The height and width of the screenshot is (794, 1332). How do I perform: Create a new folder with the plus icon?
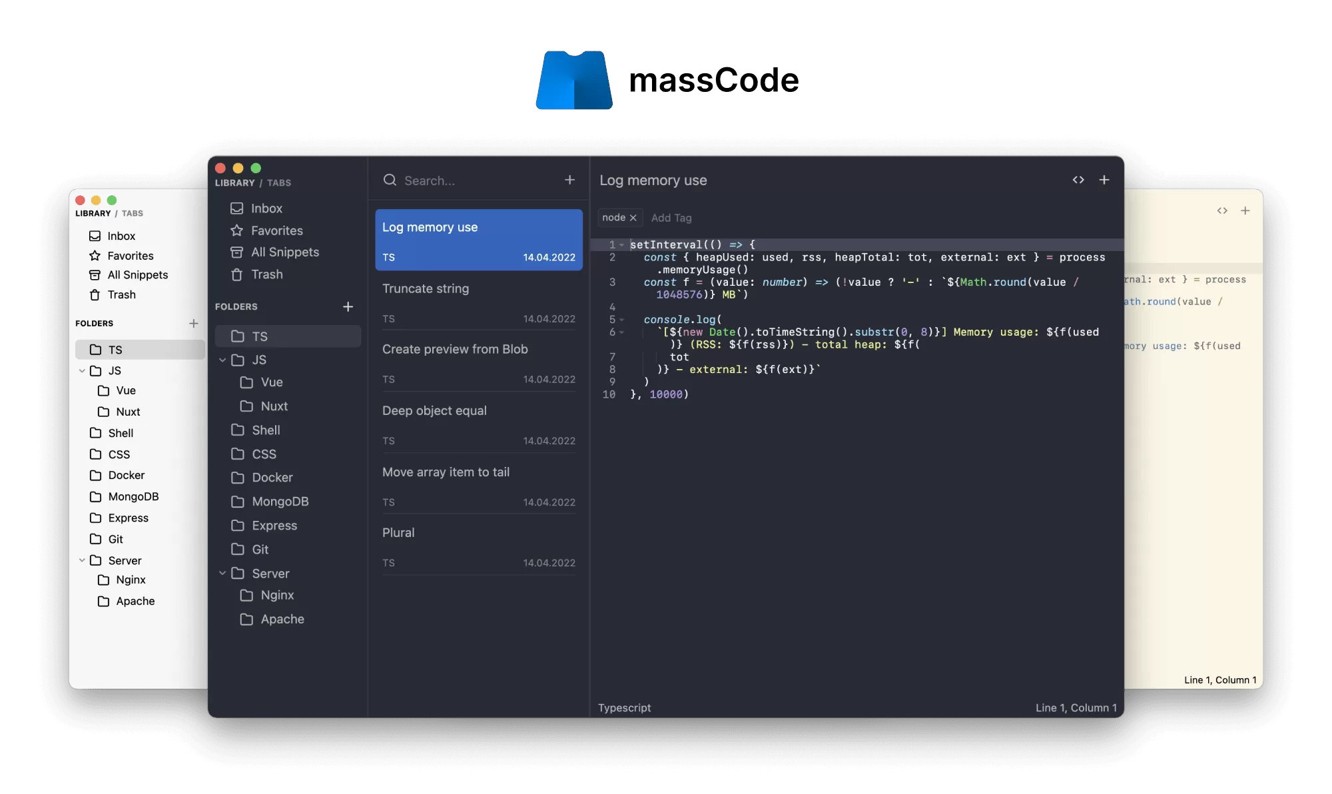pos(348,306)
